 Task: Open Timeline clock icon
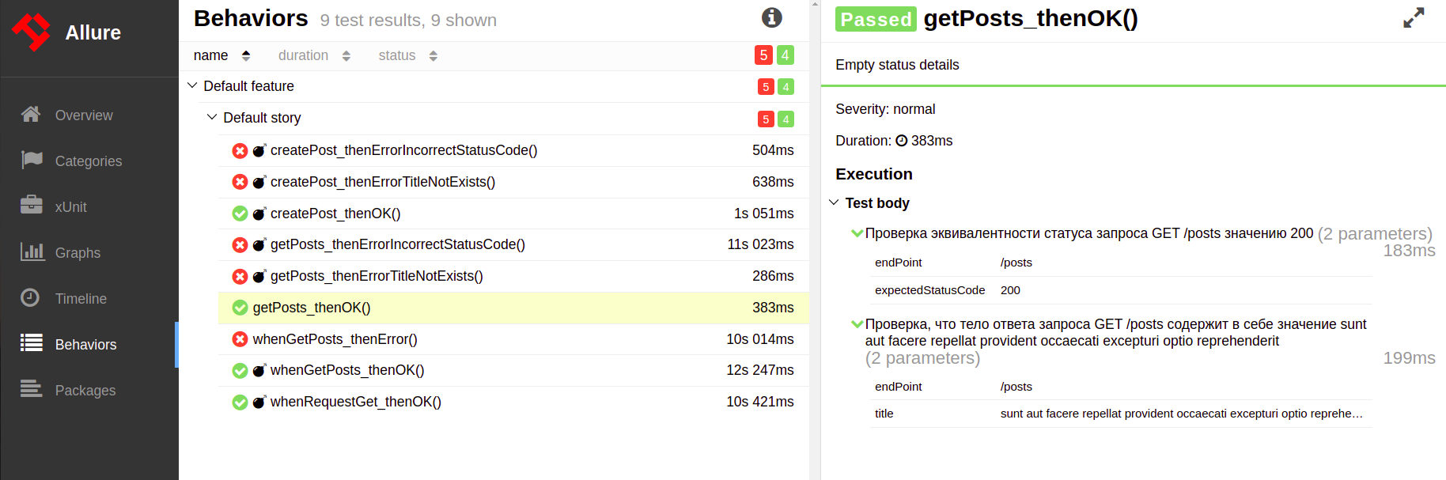click(x=30, y=297)
